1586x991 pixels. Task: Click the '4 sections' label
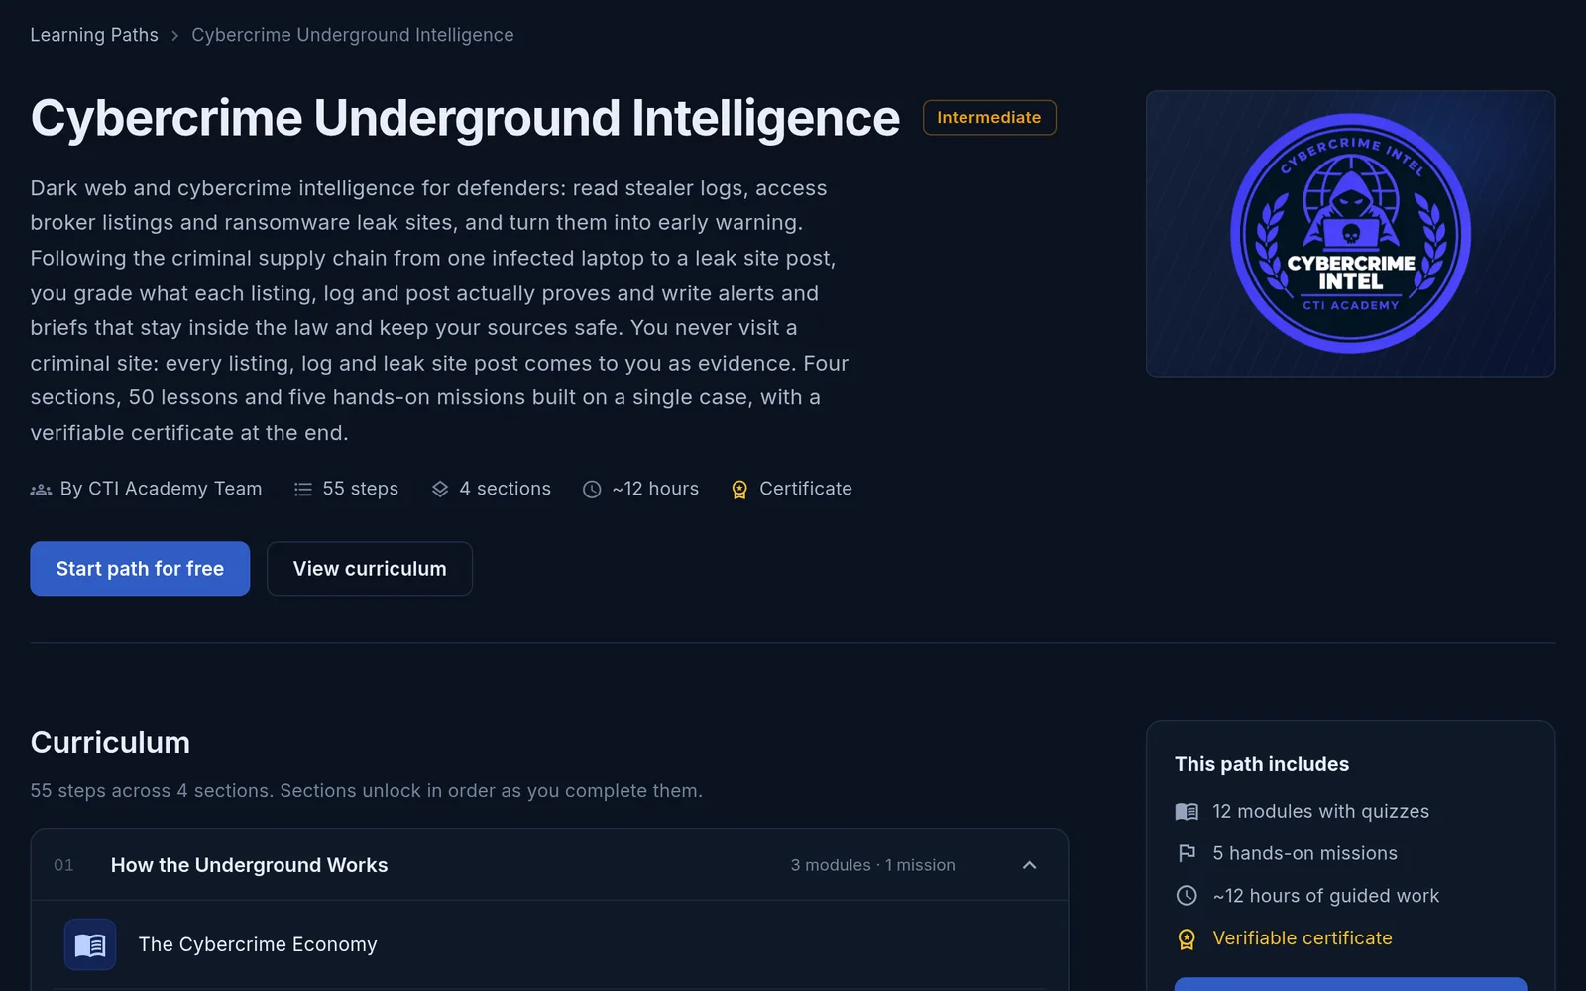tap(505, 489)
